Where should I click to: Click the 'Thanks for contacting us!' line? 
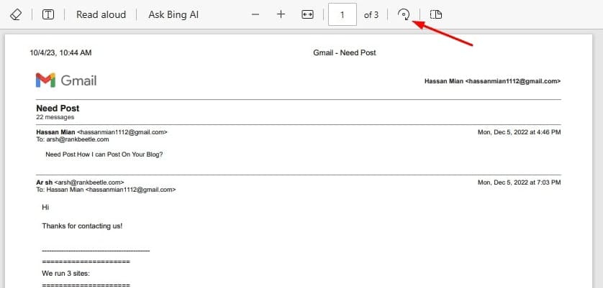(82, 226)
